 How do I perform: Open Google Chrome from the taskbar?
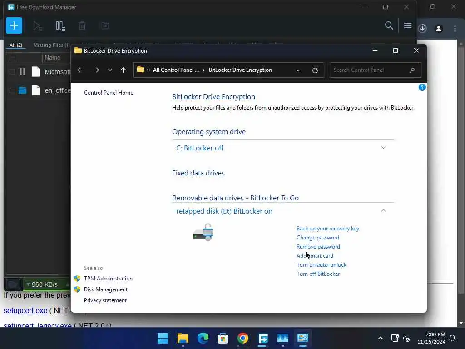click(x=243, y=338)
